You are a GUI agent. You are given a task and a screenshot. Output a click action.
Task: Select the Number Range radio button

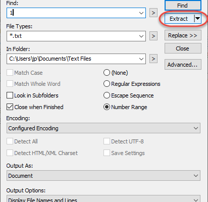coord(107,107)
